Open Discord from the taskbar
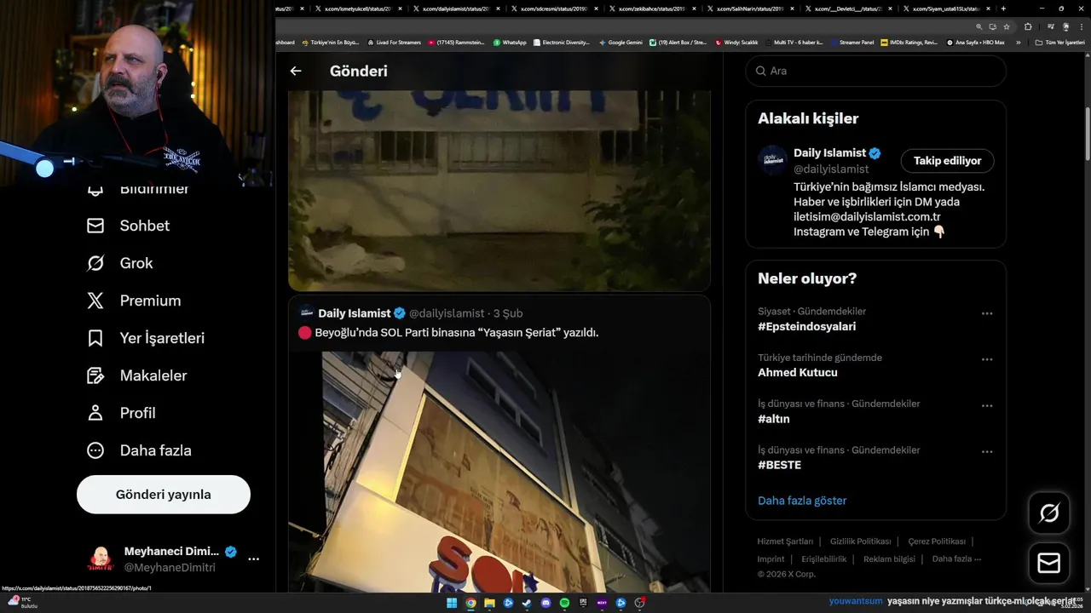The image size is (1091, 613). (545, 603)
